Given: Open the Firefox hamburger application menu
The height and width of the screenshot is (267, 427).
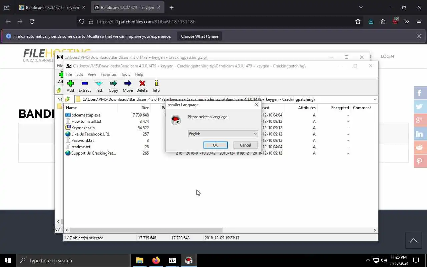Looking at the screenshot, I should click(419, 21).
